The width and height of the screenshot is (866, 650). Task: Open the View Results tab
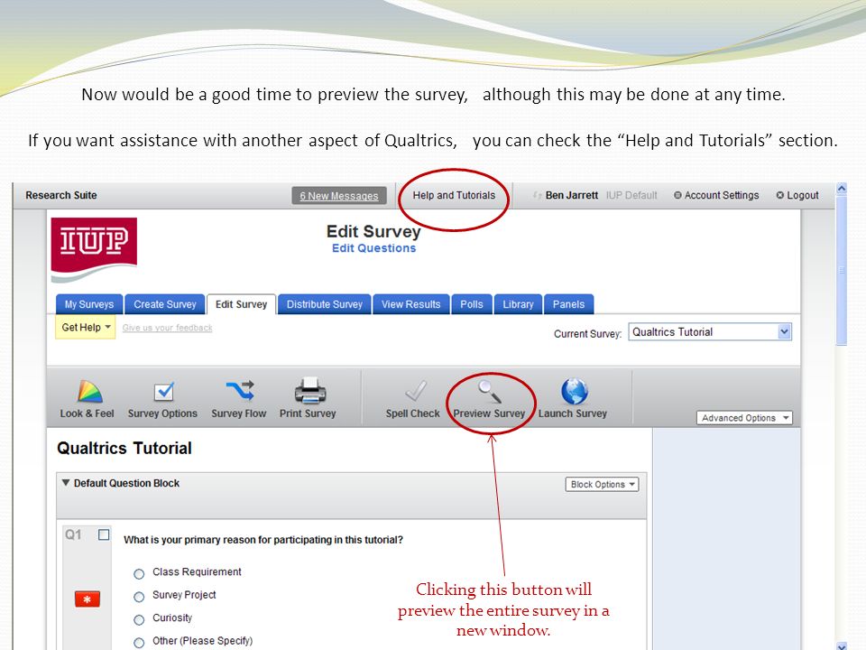pyautogui.click(x=411, y=304)
